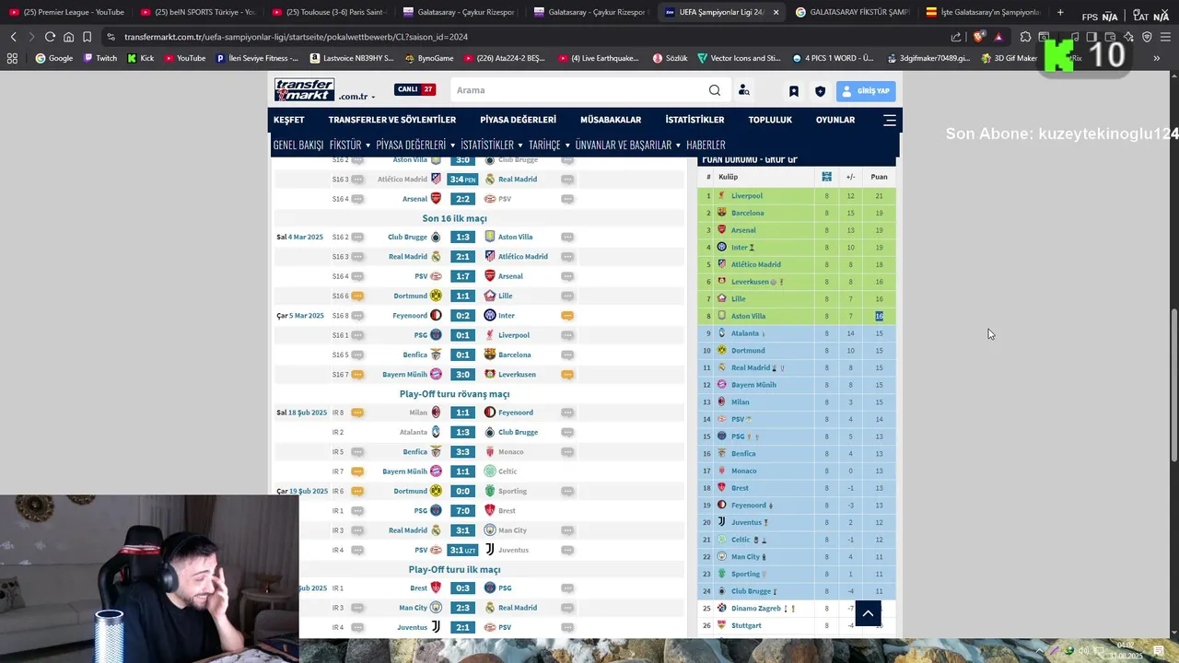Click the Son 16 ilk maçı heading

pos(454,218)
